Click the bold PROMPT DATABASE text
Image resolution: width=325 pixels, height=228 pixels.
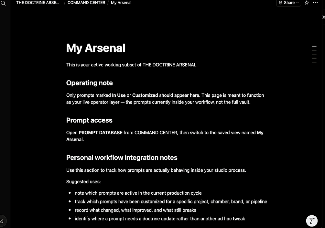point(101,133)
